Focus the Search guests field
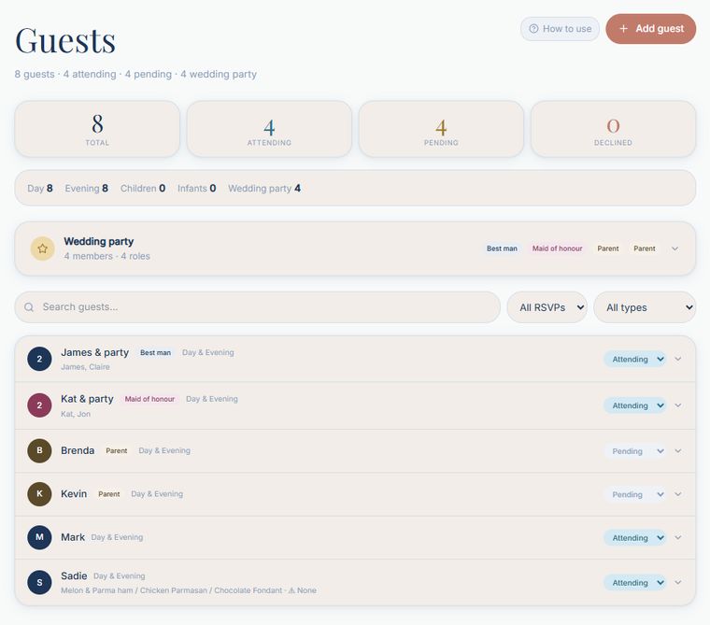Viewport: 710px width, 625px height. [257, 307]
